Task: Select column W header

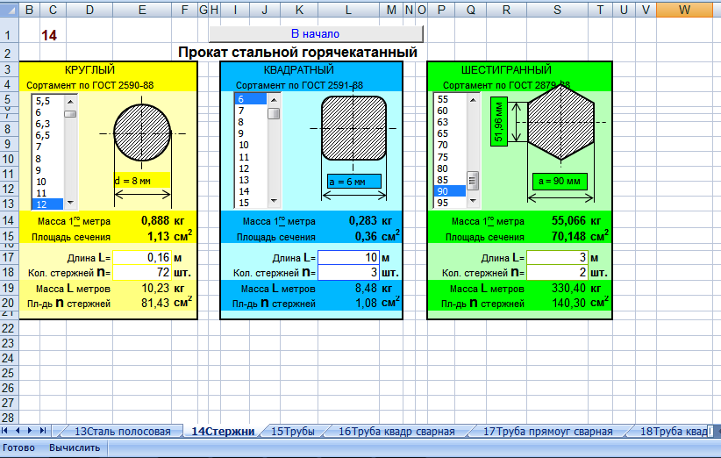Action: pos(684,10)
